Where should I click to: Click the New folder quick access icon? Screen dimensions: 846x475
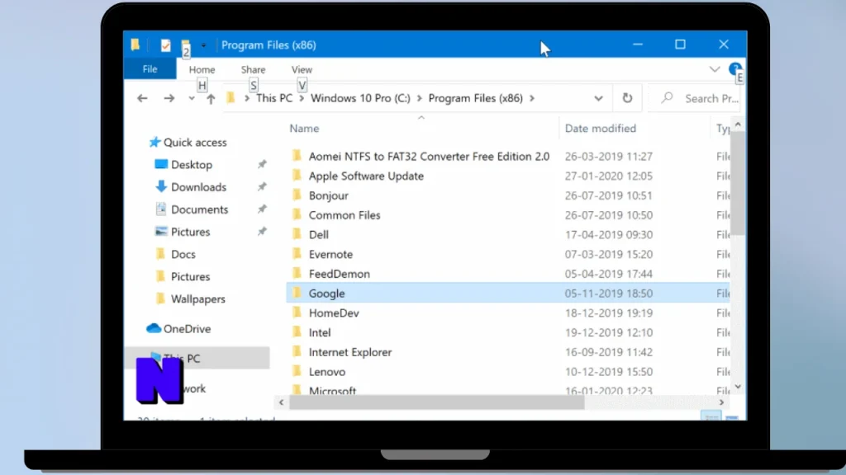click(185, 45)
